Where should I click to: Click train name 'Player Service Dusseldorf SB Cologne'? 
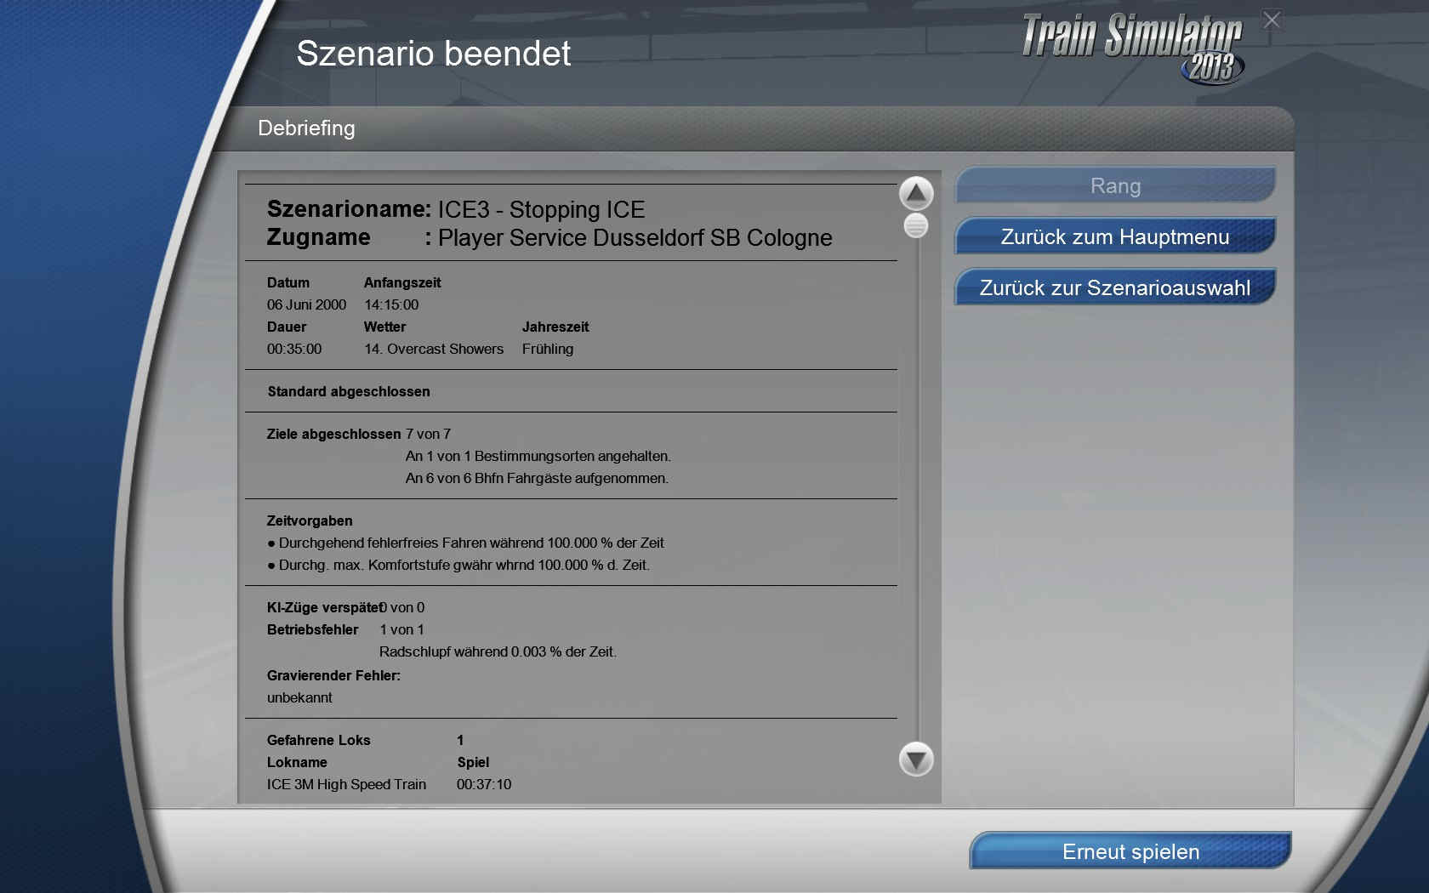(x=635, y=238)
